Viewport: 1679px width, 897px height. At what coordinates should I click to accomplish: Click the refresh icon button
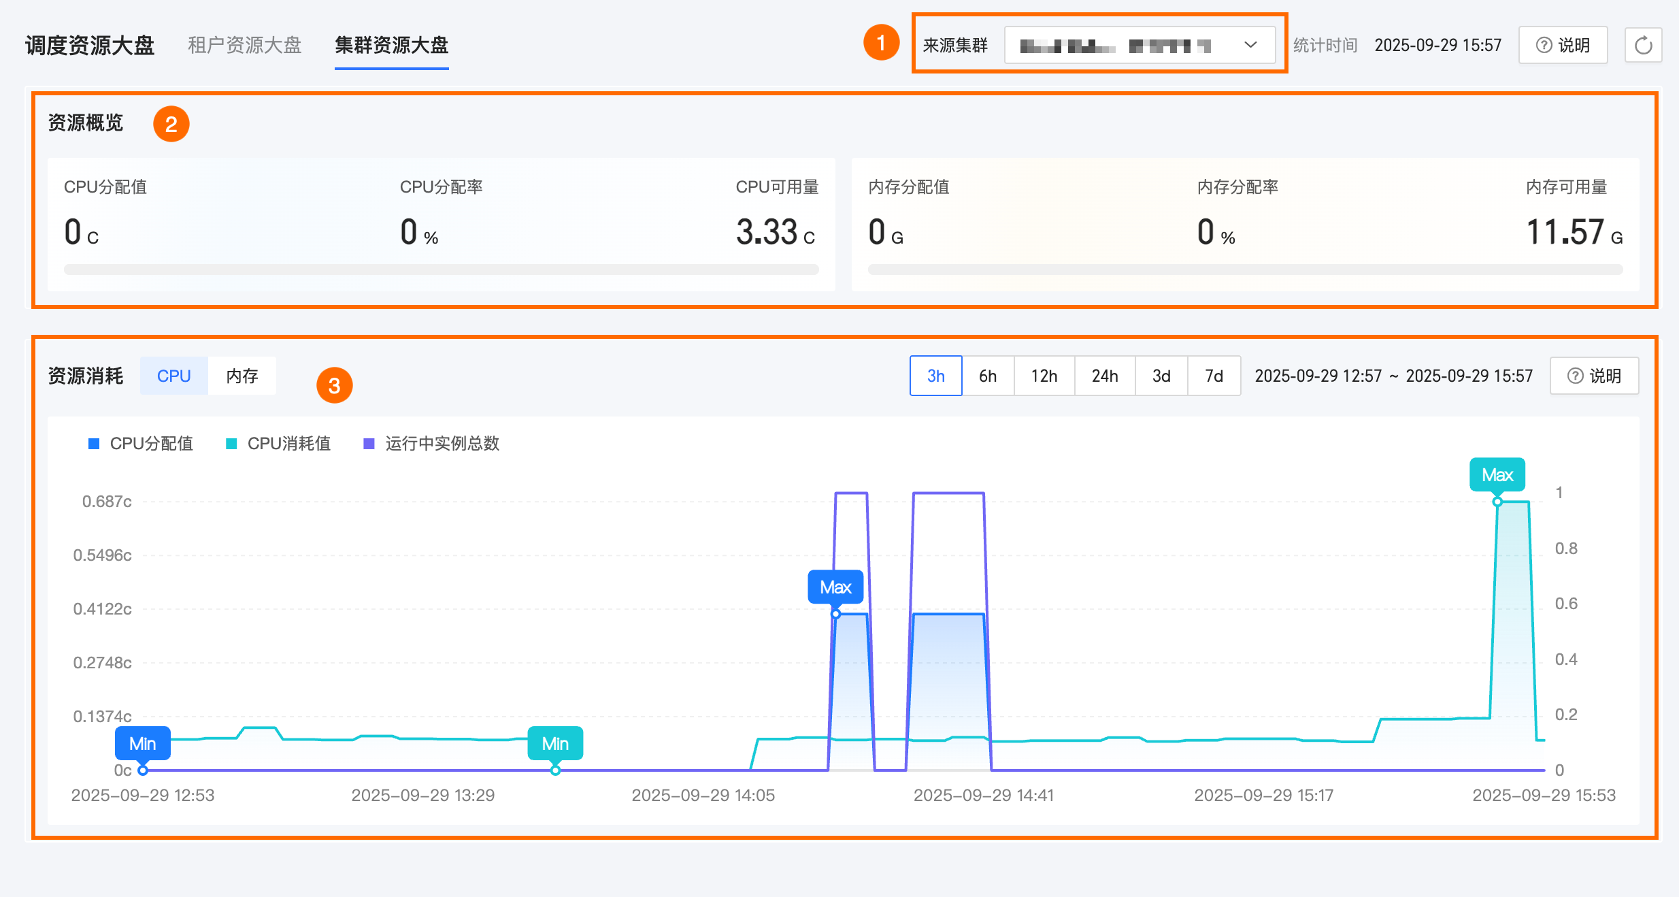[1643, 46]
